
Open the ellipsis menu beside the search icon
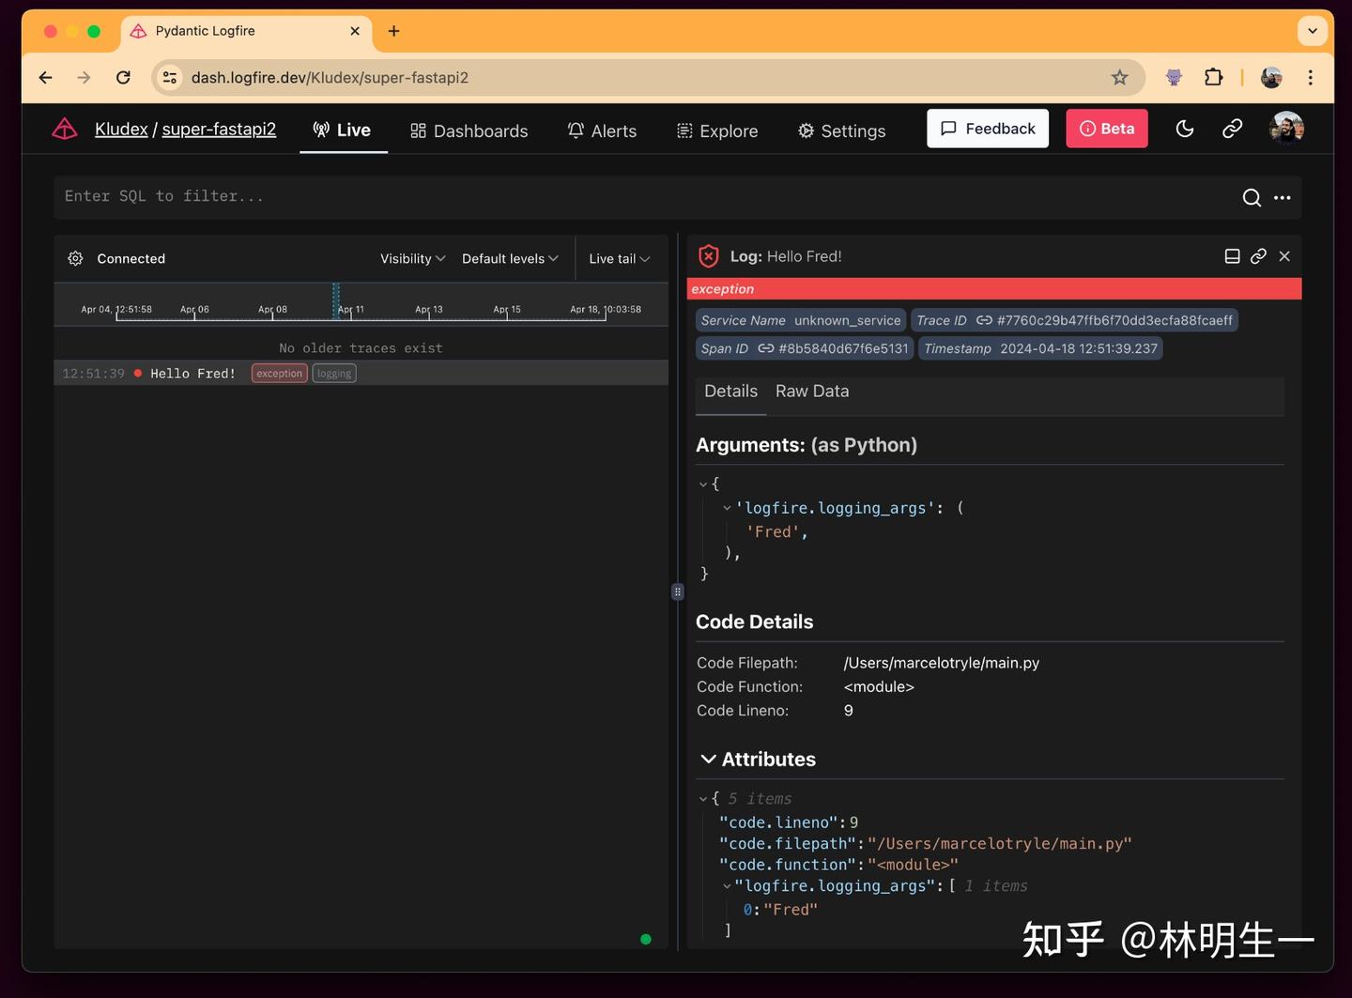(1283, 197)
